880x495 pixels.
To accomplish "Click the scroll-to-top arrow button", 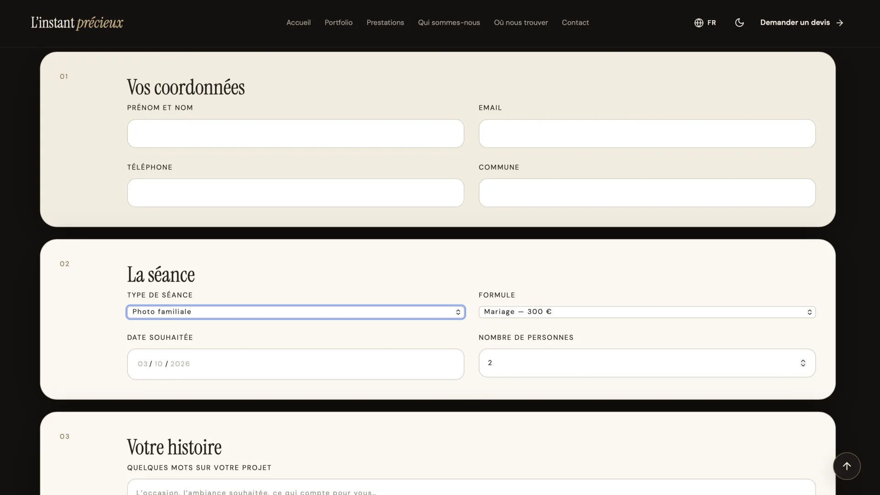I will (847, 466).
